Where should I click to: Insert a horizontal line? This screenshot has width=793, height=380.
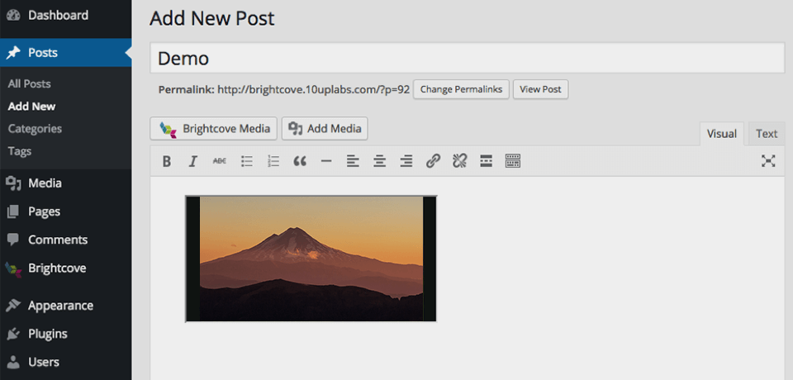(x=326, y=161)
